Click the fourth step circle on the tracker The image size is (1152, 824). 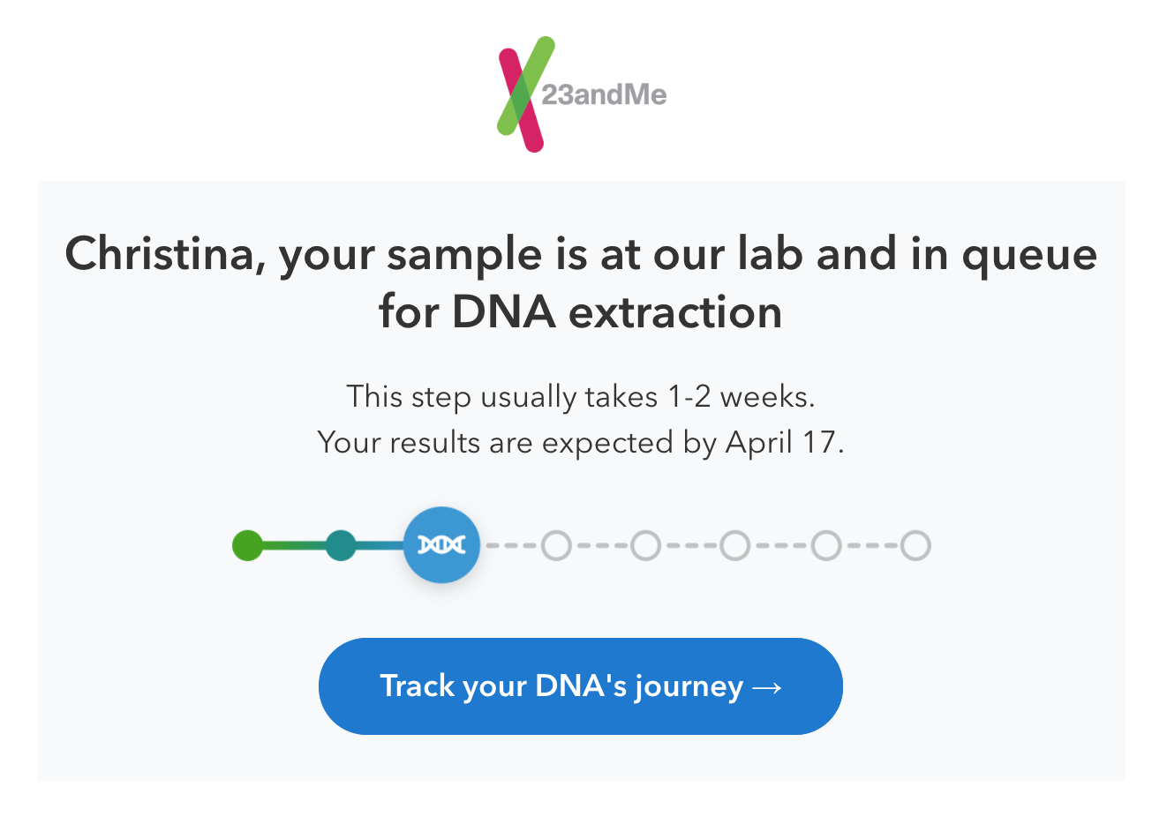[555, 545]
